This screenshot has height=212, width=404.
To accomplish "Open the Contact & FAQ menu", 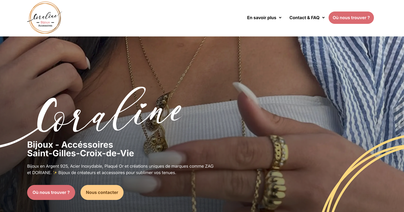I will click(307, 18).
